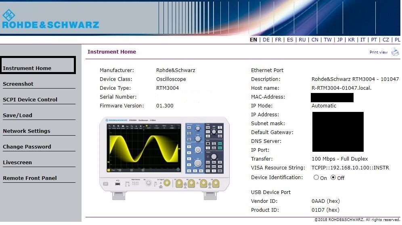The image size is (402, 225).
Task: Open Network Settings
Action: [x=26, y=131]
